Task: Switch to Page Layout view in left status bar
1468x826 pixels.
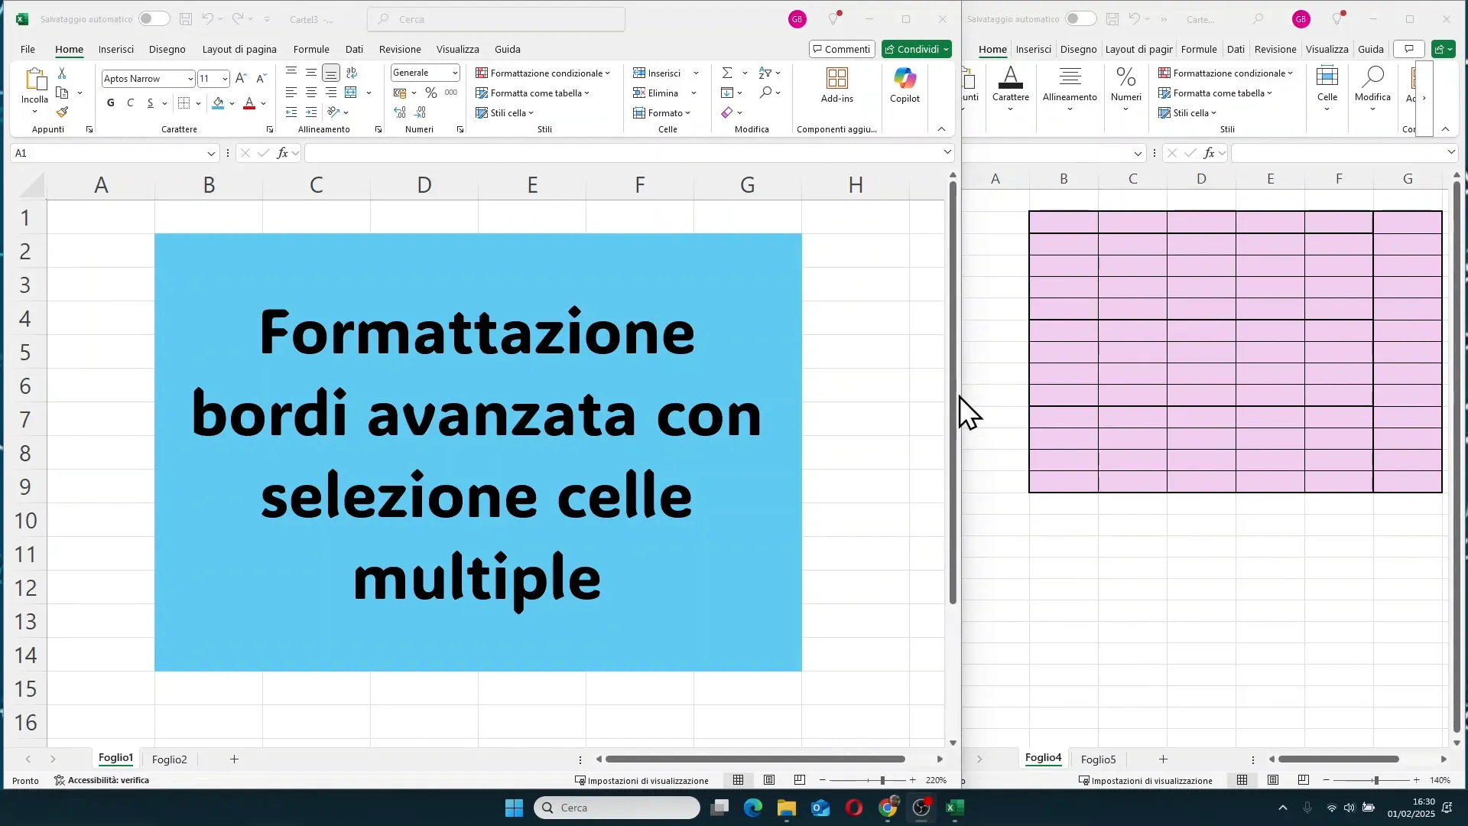Action: [769, 780]
